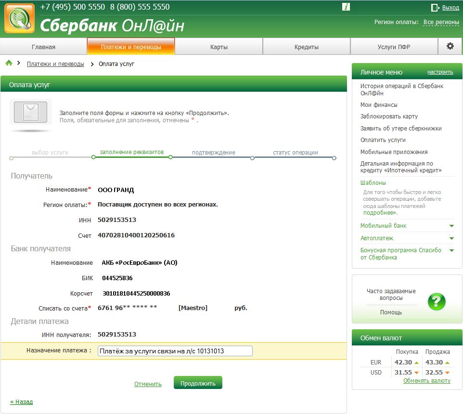Choose Заявить об утере сберкнижки
The width and height of the screenshot is (463, 414).
(401, 128)
